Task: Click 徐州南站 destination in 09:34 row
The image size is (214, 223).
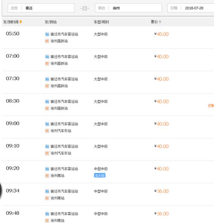Action: click(57, 198)
